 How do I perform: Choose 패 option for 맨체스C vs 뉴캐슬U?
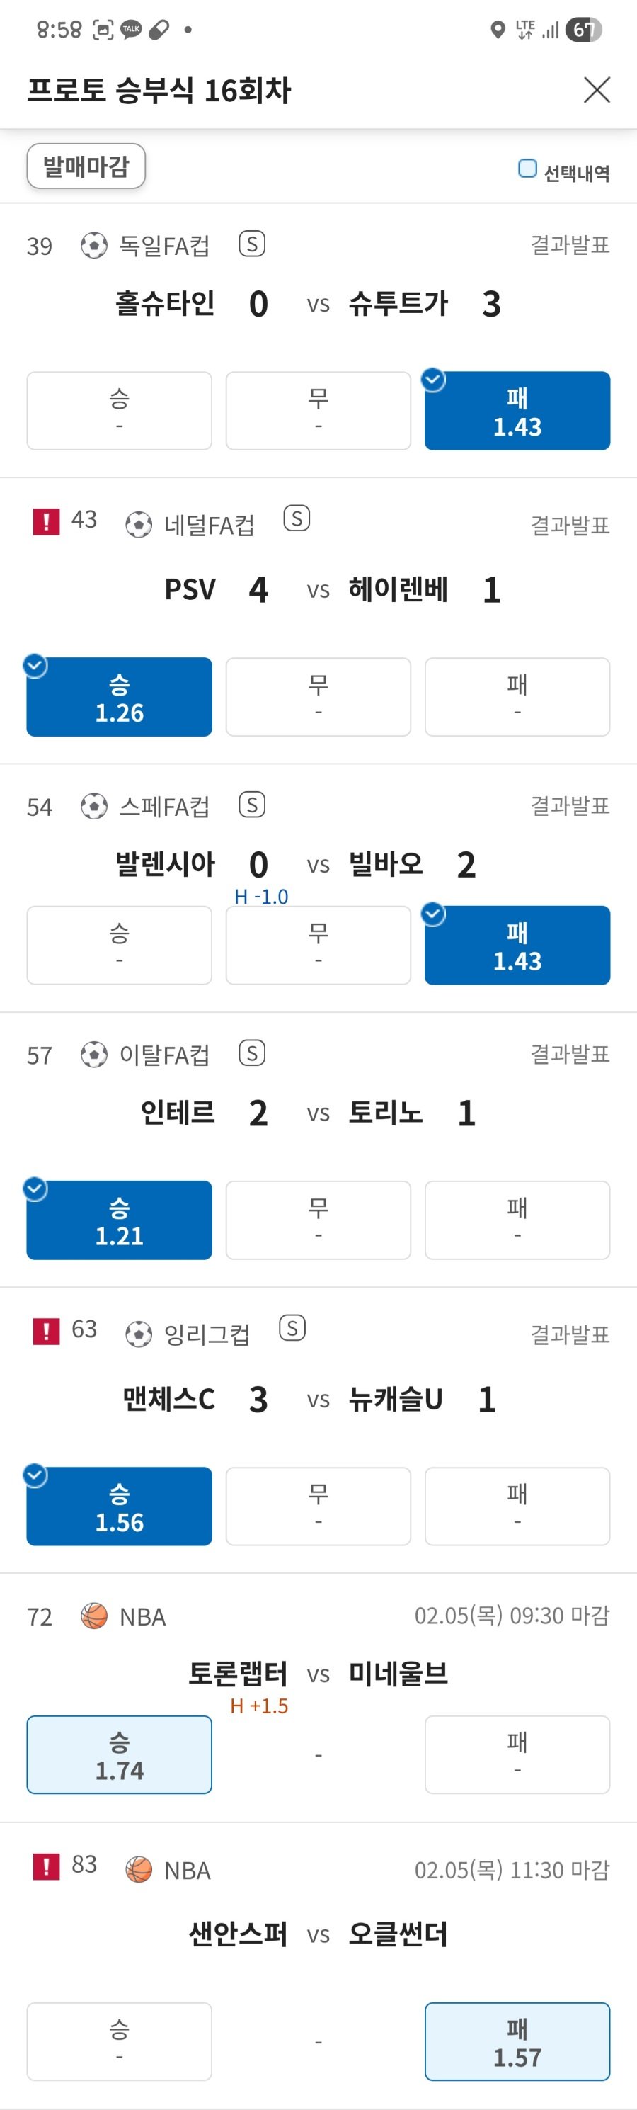[x=517, y=1507]
